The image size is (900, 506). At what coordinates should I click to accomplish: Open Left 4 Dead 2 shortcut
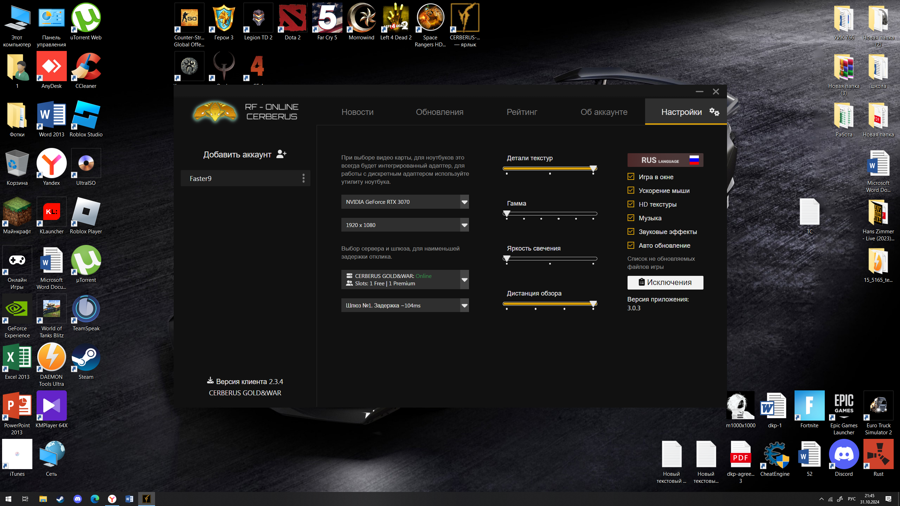(x=396, y=22)
